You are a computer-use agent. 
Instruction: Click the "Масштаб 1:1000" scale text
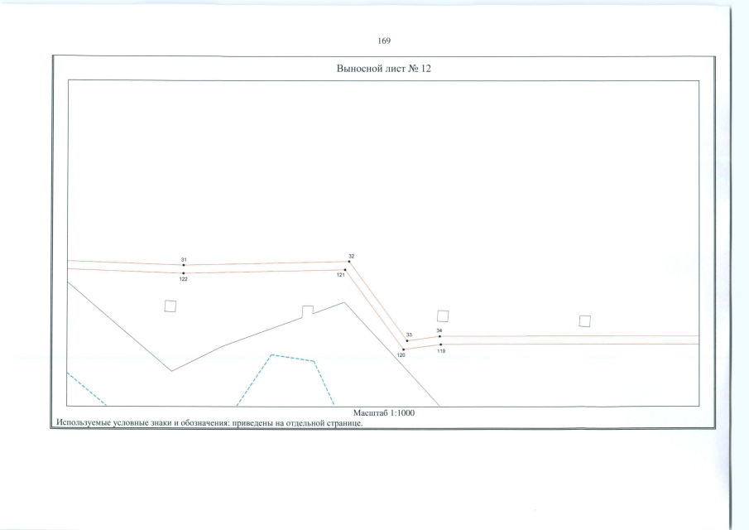(x=383, y=412)
